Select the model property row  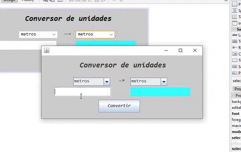[236, 132]
